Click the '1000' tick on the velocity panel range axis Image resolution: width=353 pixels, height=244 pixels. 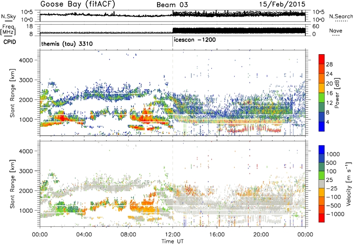[x=26, y=211]
